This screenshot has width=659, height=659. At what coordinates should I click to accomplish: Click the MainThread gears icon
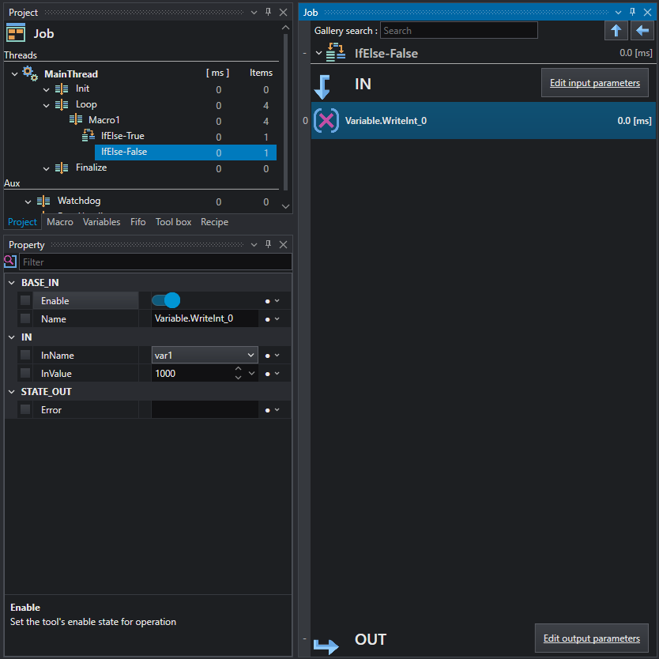pos(30,73)
